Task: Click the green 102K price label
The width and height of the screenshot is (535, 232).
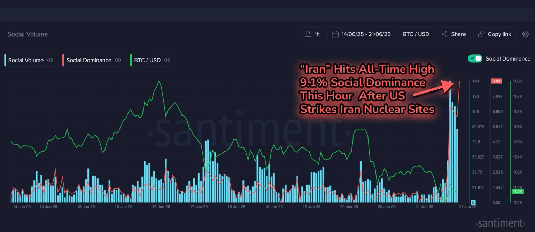Action: point(517,192)
